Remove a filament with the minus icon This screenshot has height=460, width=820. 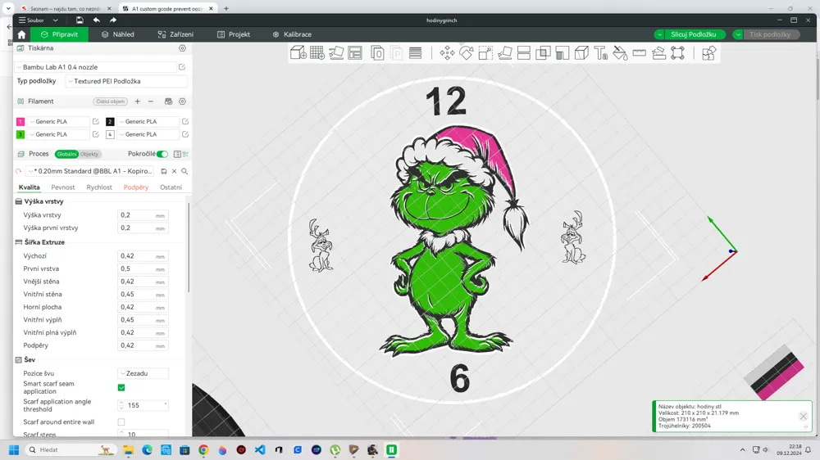(x=151, y=101)
